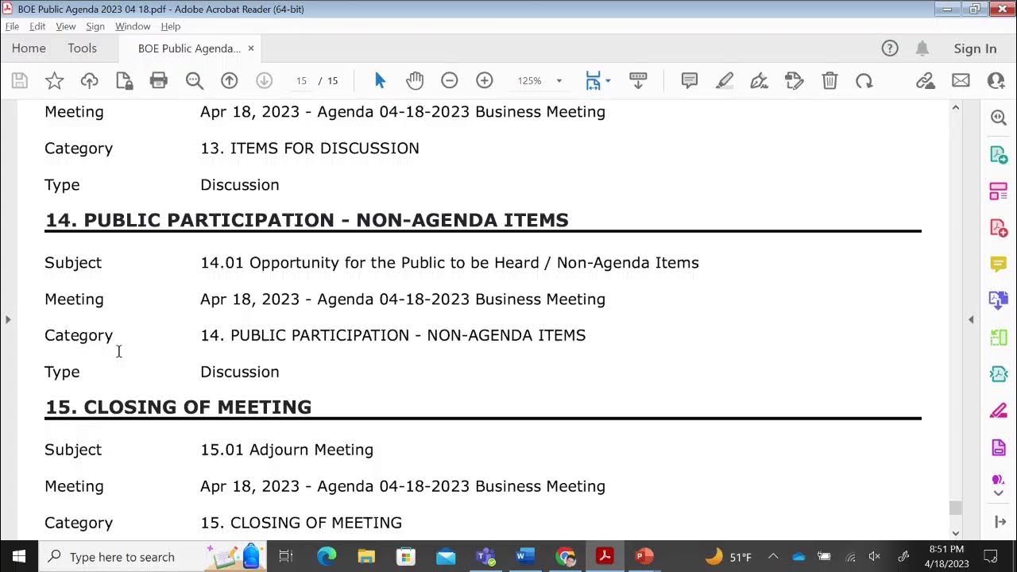The width and height of the screenshot is (1017, 572).
Task: Open PowerPoint from the taskbar
Action: [x=644, y=556]
